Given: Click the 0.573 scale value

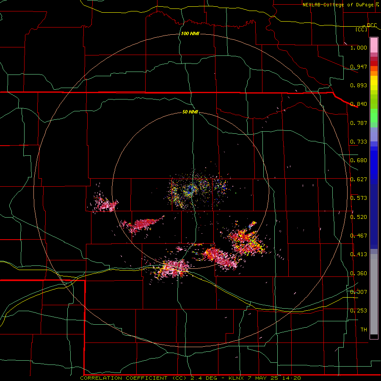Looking at the screenshot, I should tap(359, 198).
